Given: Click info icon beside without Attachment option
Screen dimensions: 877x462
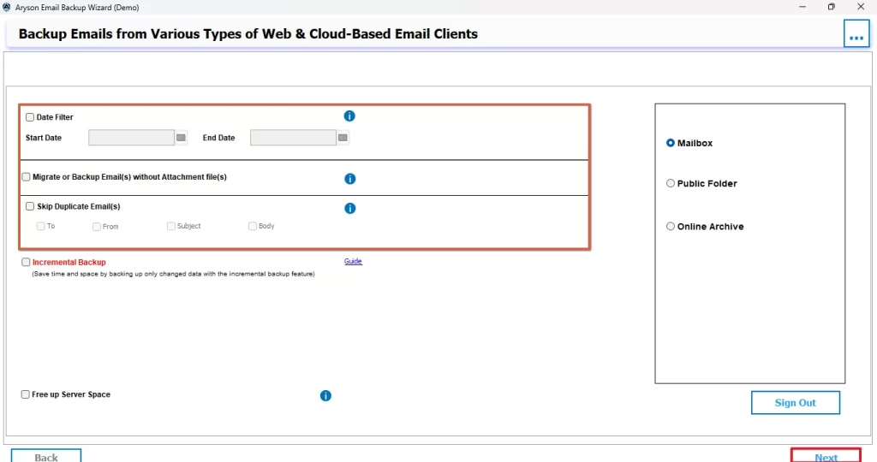Looking at the screenshot, I should (349, 179).
